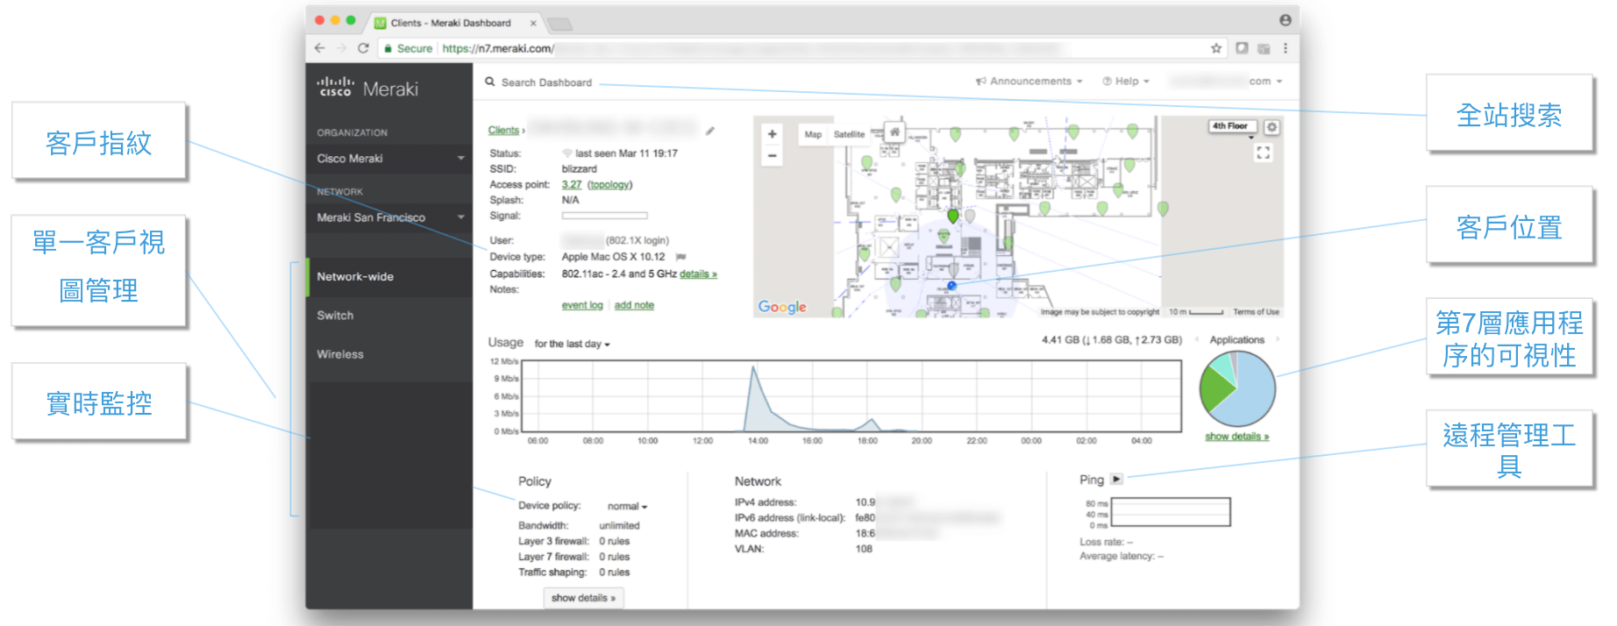The image size is (1617, 626).
Task: Click the green access point marker above client
Action: pos(953,216)
